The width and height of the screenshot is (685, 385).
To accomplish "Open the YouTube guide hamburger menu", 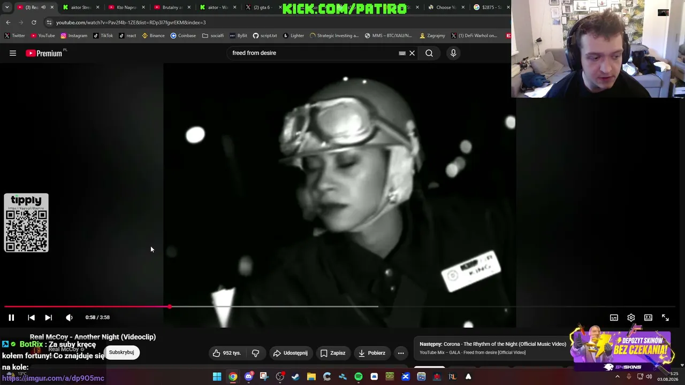I will coord(13,53).
